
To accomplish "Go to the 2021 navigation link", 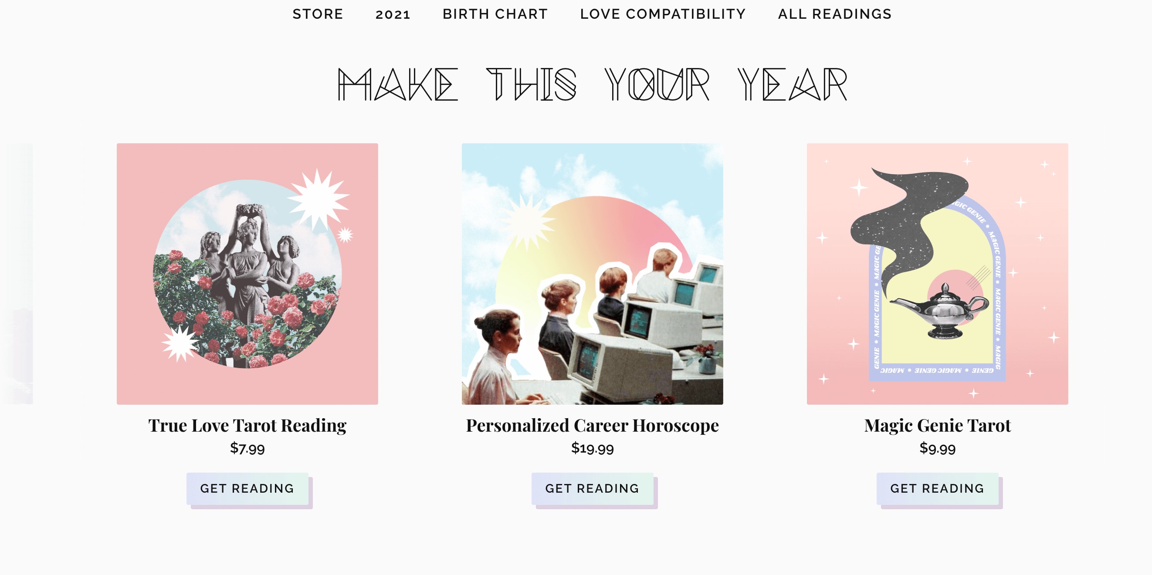I will [x=393, y=14].
